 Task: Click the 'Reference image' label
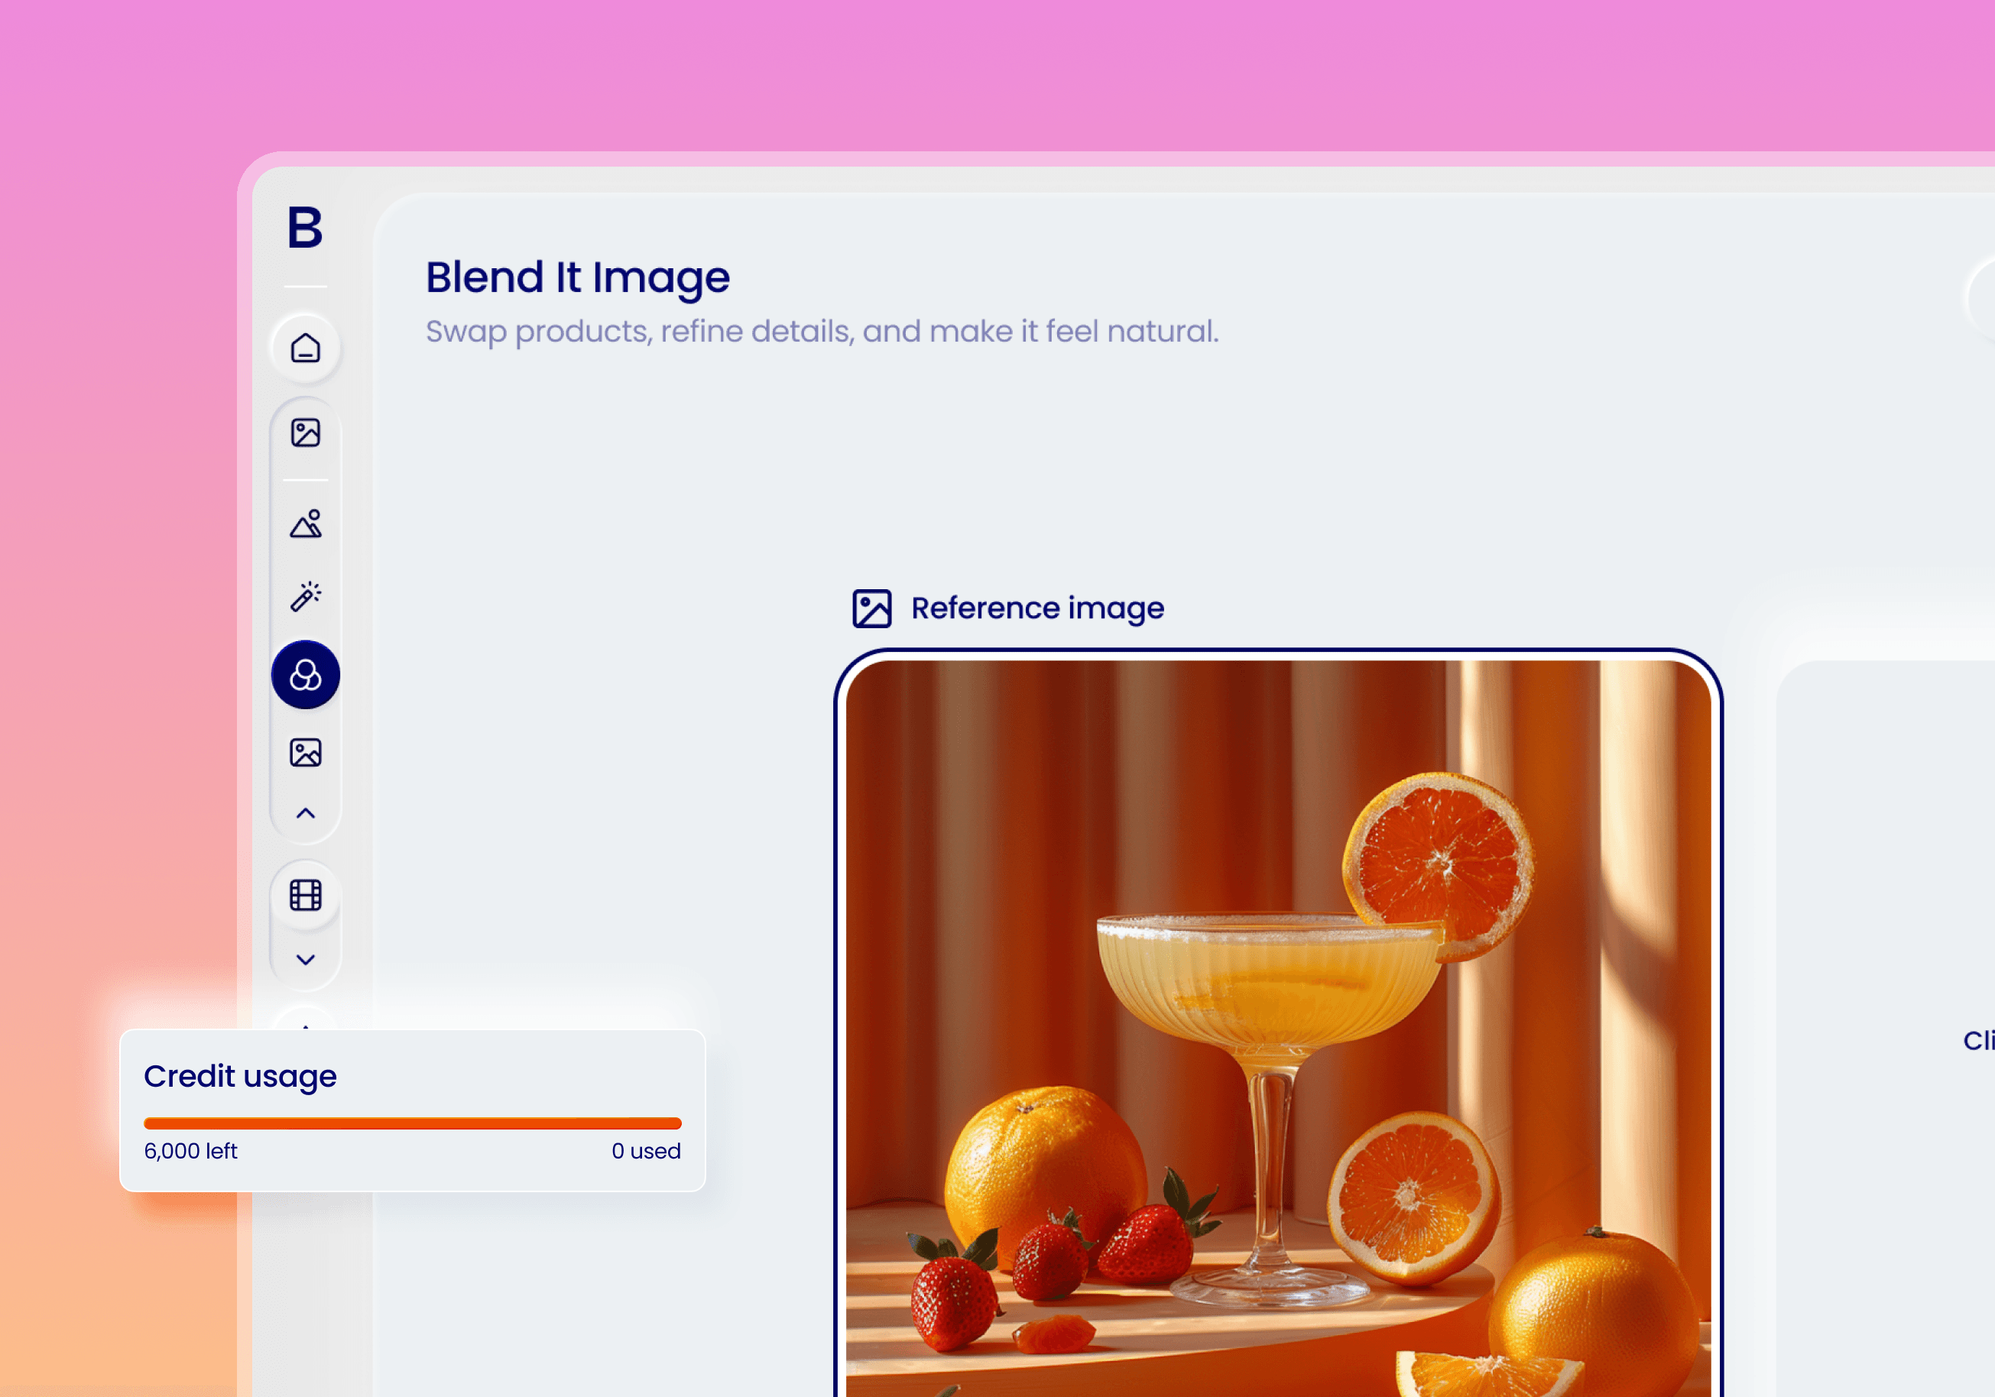[x=1036, y=608]
